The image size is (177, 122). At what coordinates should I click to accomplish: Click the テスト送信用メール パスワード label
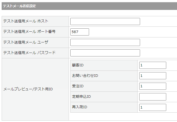tap(29, 53)
